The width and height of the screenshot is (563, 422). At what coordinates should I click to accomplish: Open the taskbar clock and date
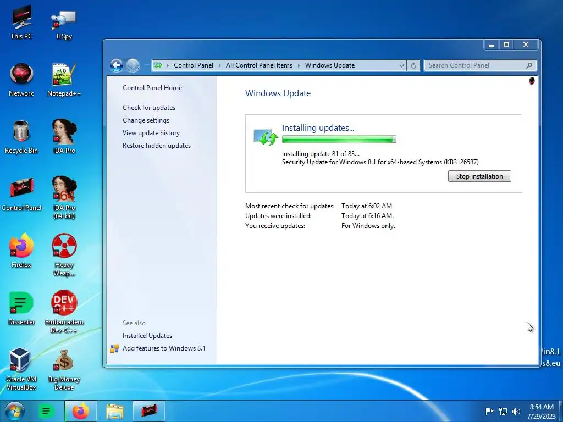coord(542,411)
